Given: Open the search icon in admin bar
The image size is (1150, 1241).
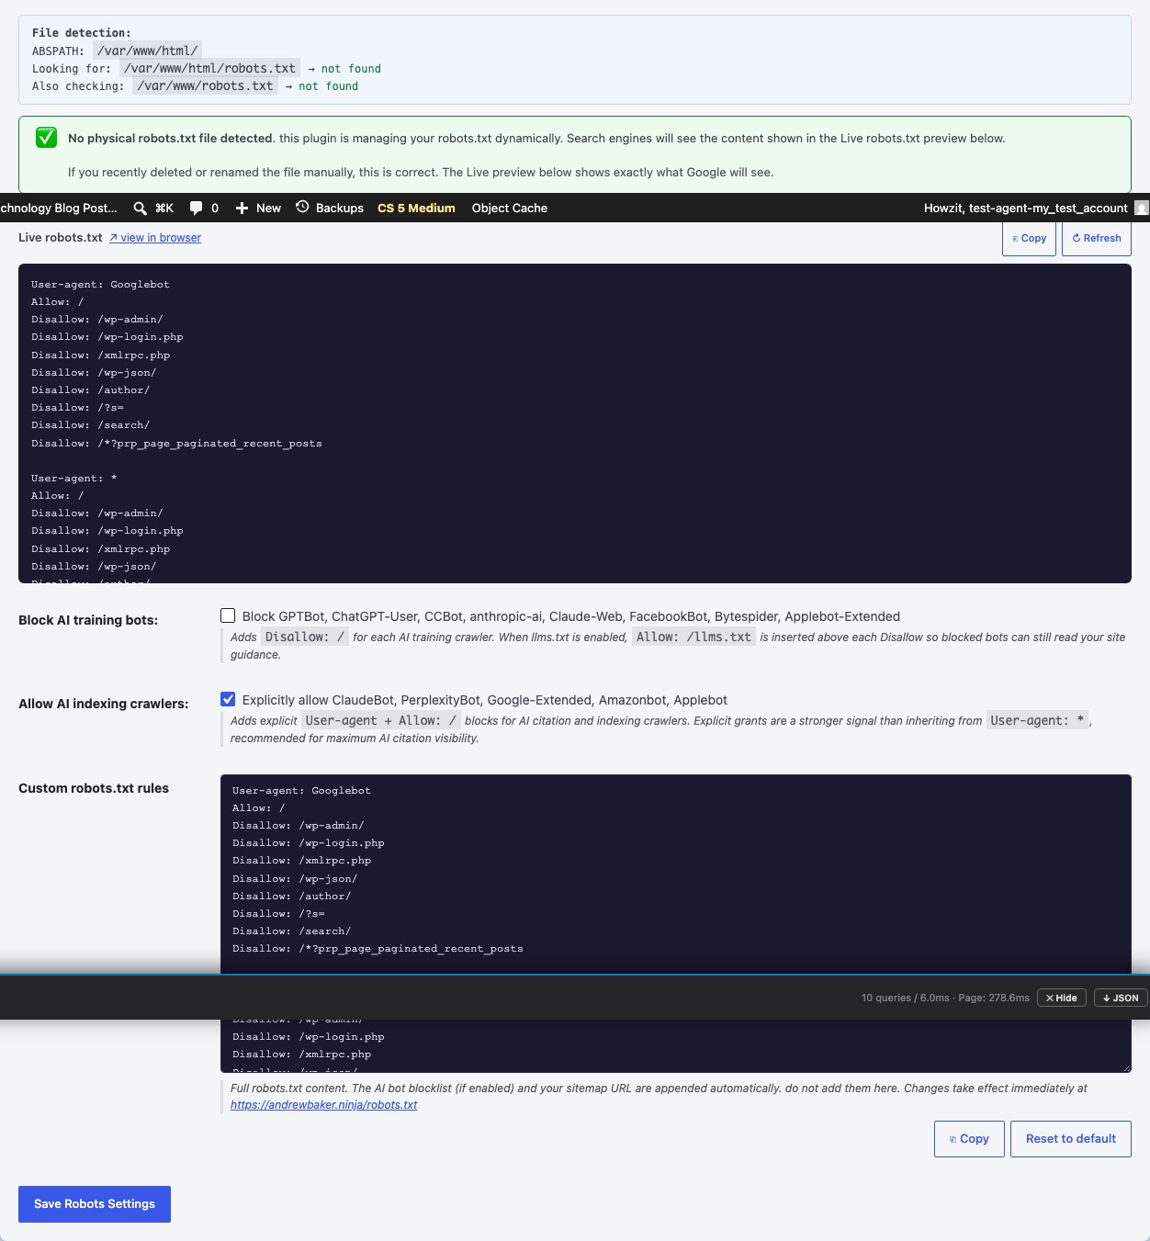Looking at the screenshot, I should pos(141,209).
